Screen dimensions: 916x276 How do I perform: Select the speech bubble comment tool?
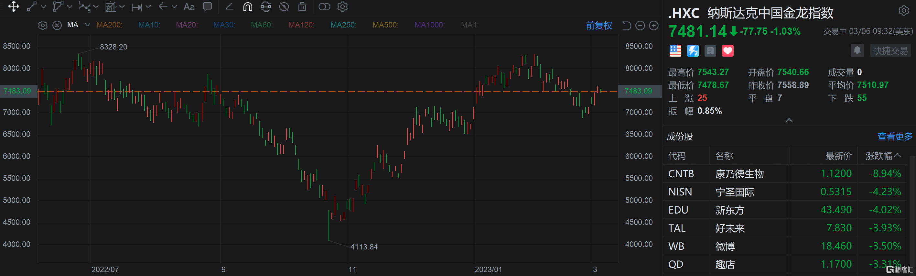pos(207,6)
